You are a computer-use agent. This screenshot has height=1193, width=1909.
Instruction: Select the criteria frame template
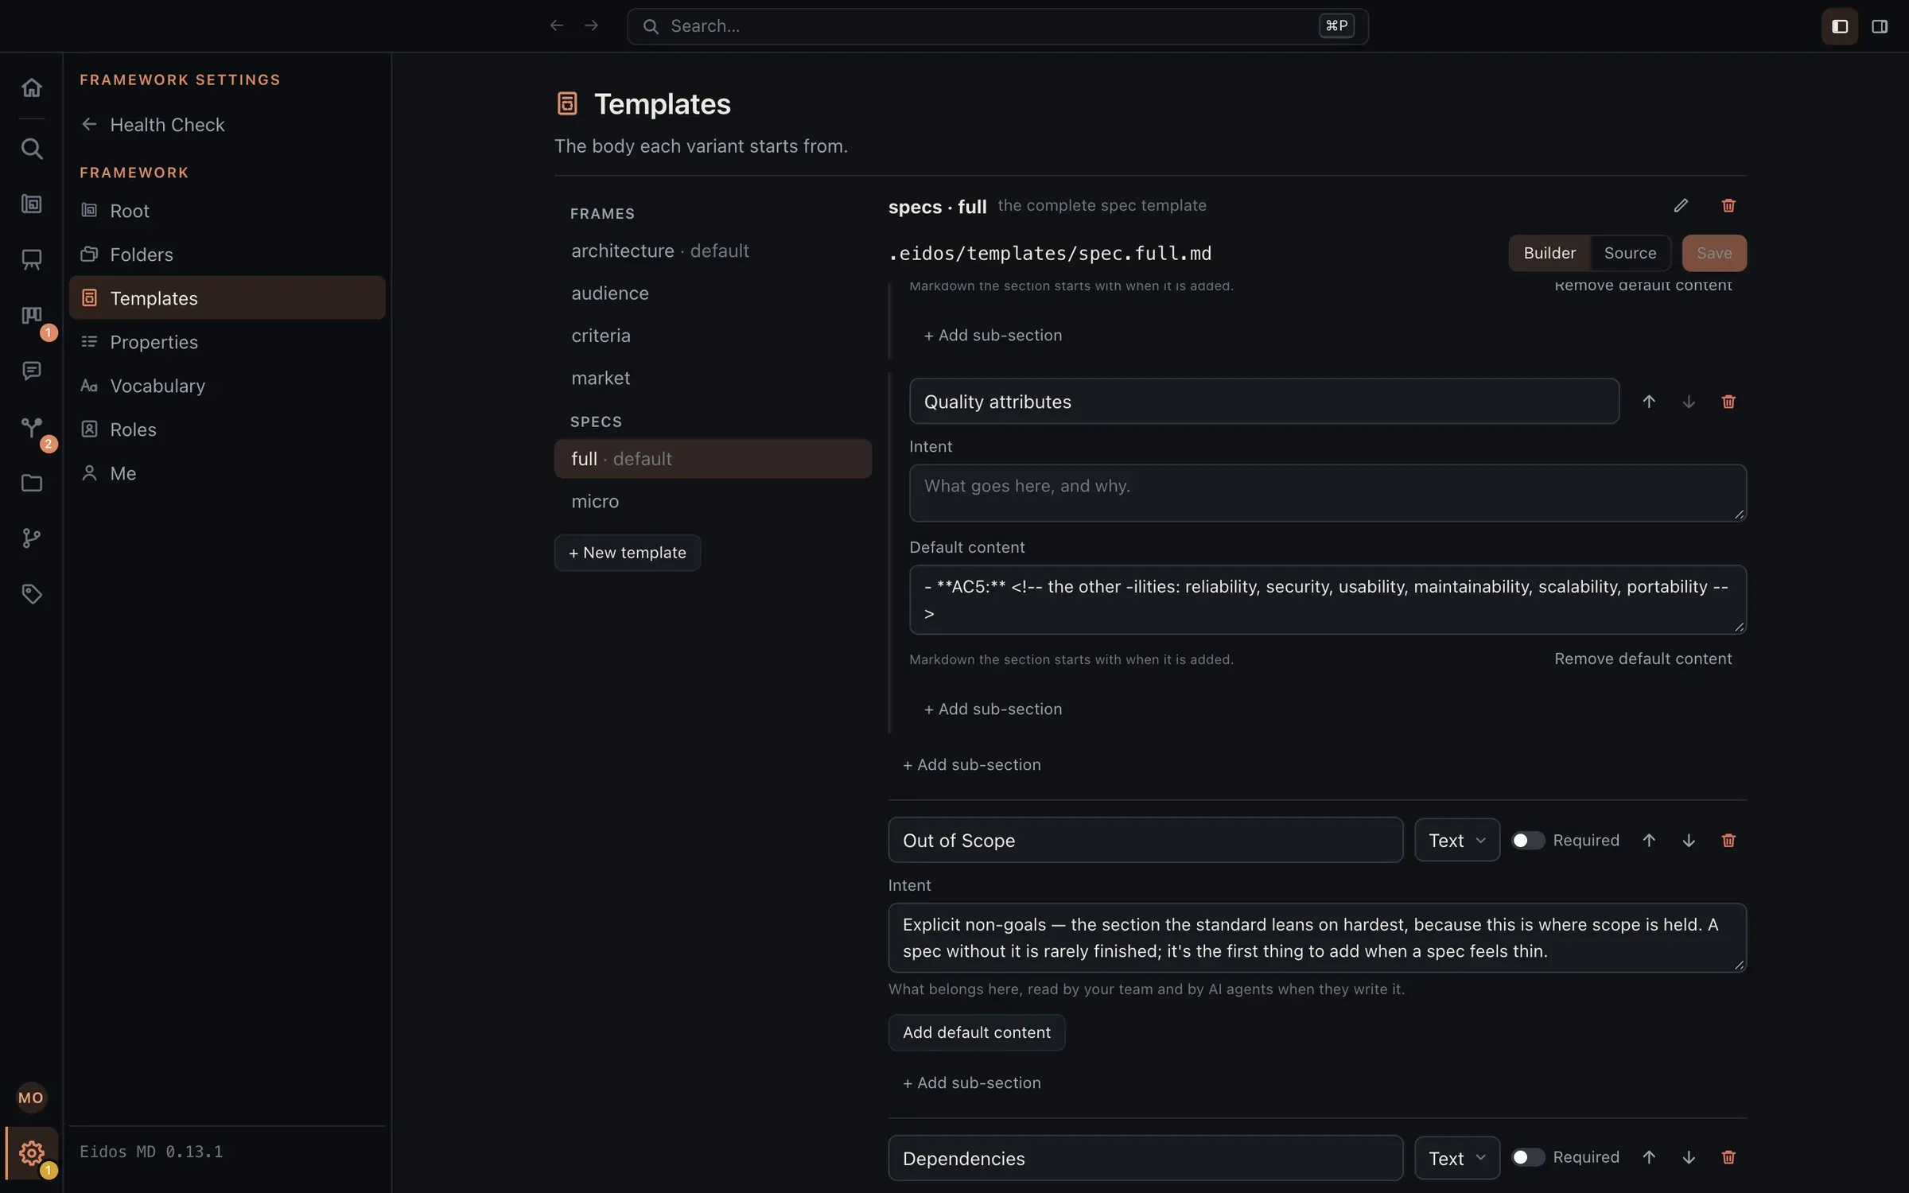click(713, 336)
